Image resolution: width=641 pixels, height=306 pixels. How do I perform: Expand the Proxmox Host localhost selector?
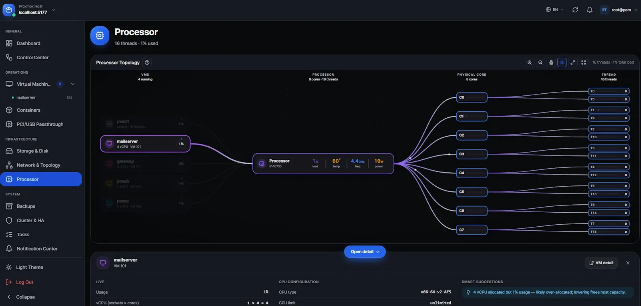[x=53, y=10]
